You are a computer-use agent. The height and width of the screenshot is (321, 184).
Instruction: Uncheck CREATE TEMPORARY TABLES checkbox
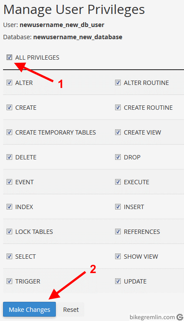click(9, 132)
